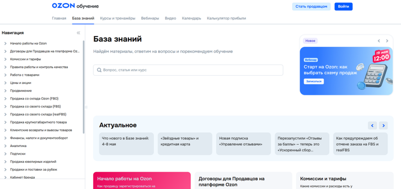Expand Правила работы и контроль качества chevron

tap(5, 67)
